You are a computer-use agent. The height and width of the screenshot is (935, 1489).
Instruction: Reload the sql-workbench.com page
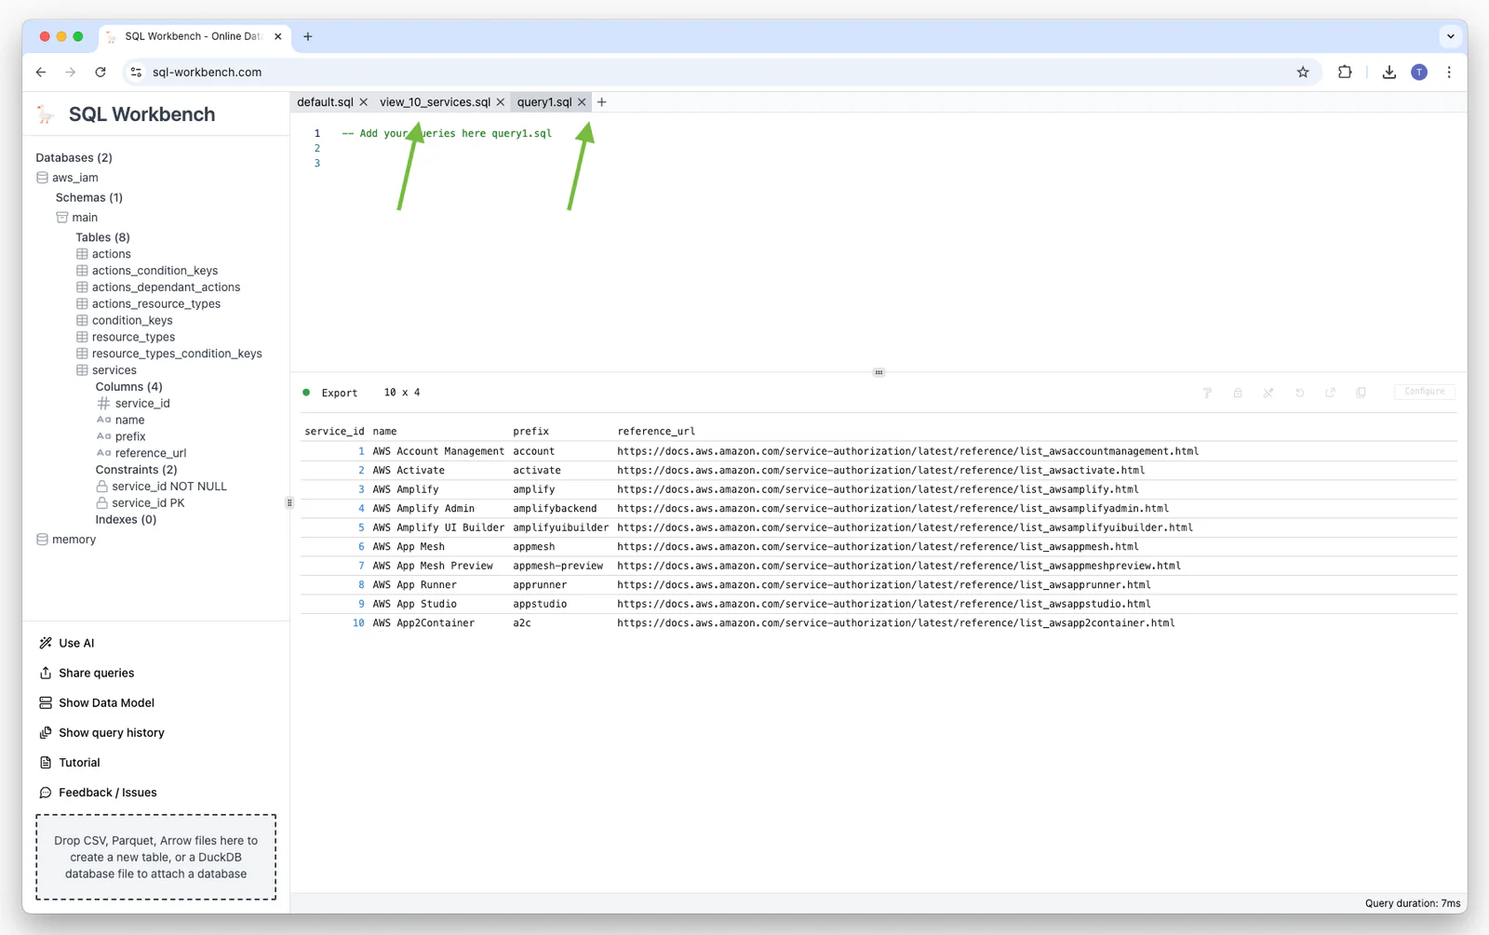[x=101, y=73]
